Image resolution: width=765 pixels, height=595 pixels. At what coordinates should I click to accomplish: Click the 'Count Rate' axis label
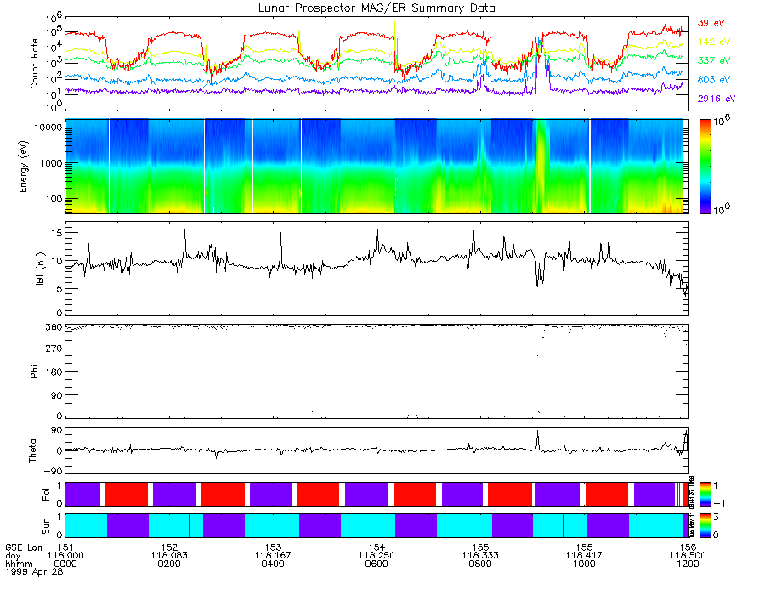point(34,64)
